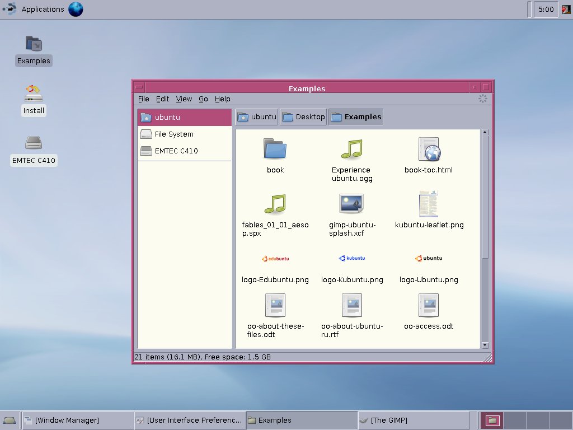Go to ubuntu in the path bar
The width and height of the screenshot is (573, 430).
click(x=256, y=117)
